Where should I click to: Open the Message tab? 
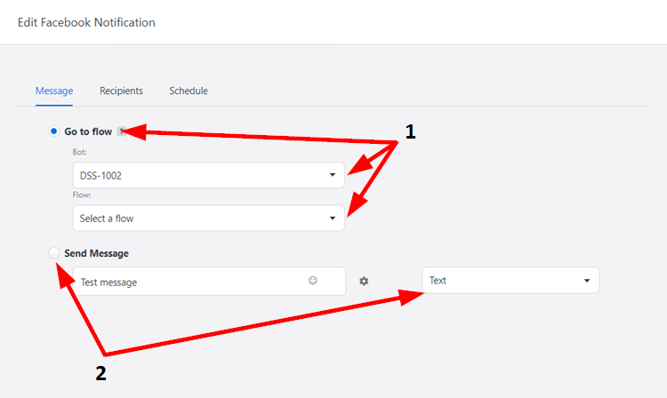click(x=54, y=91)
